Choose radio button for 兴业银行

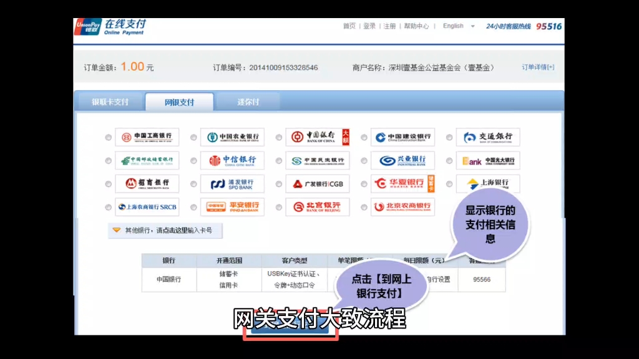click(x=364, y=161)
